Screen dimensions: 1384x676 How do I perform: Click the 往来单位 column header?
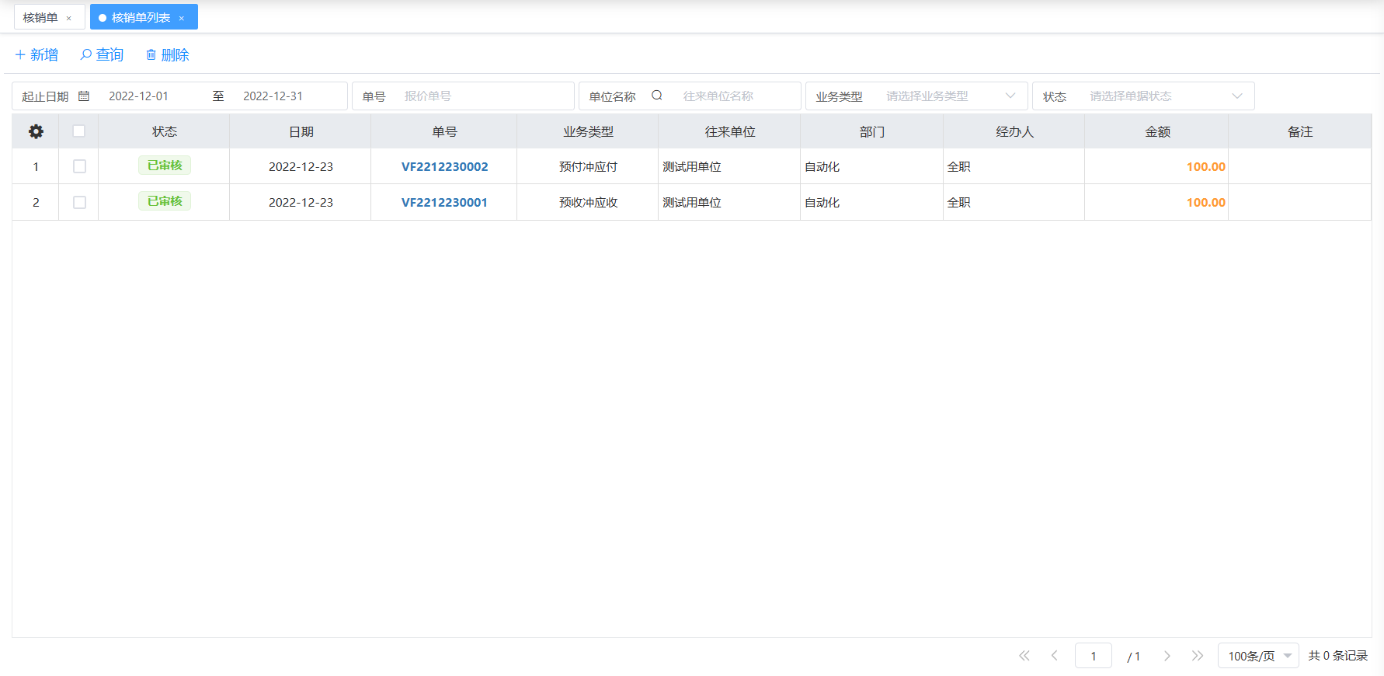(729, 131)
